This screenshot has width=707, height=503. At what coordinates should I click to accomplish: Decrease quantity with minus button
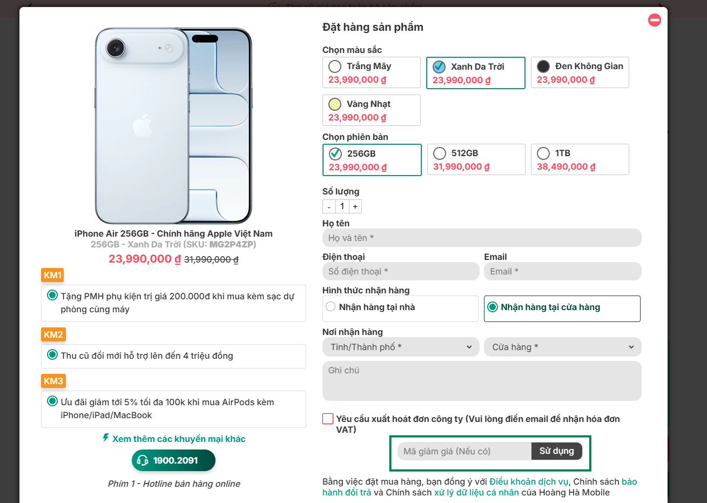(x=329, y=206)
